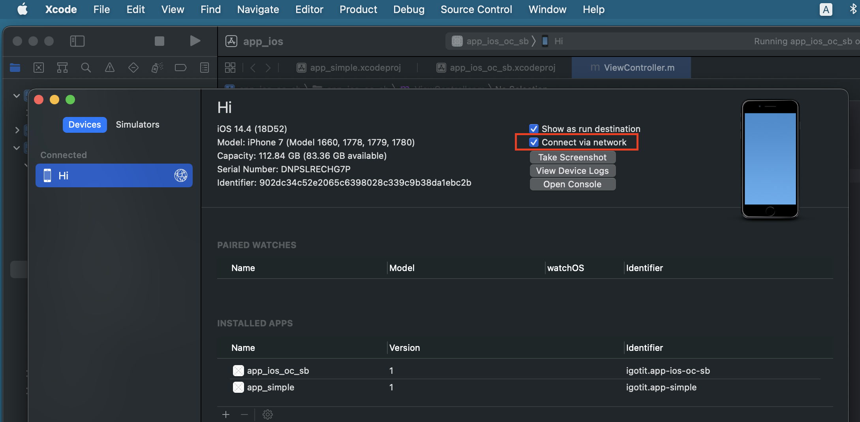Open the Window menu
860x422 pixels.
547,9
